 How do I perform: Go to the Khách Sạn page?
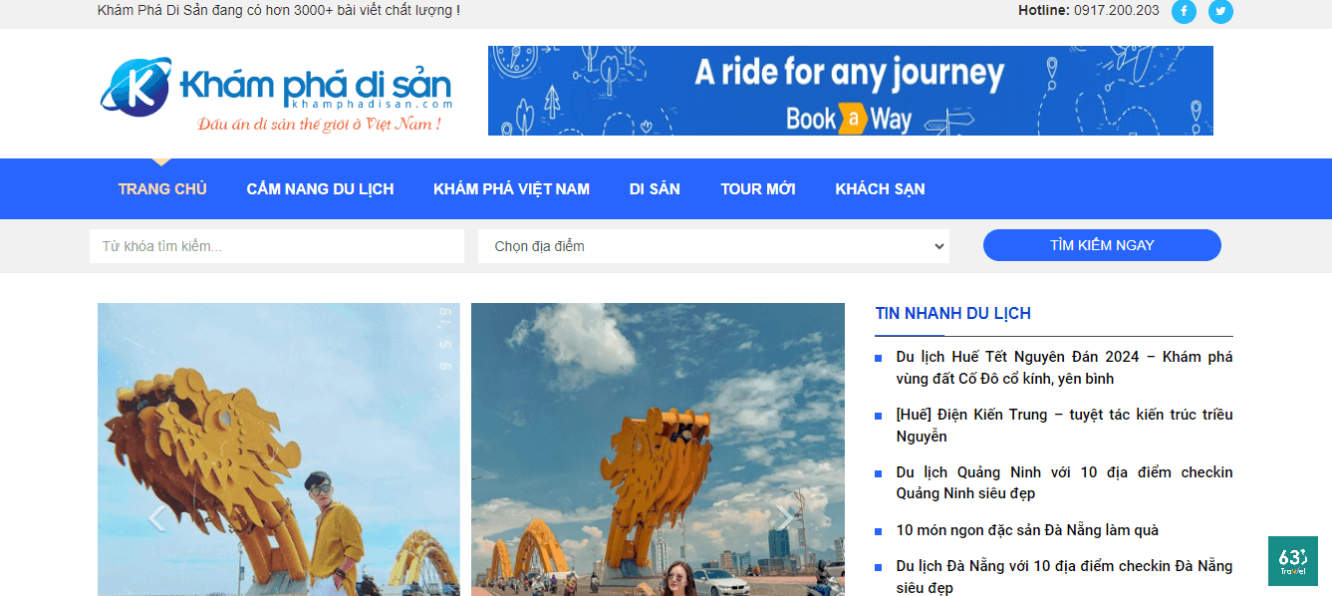click(x=880, y=189)
